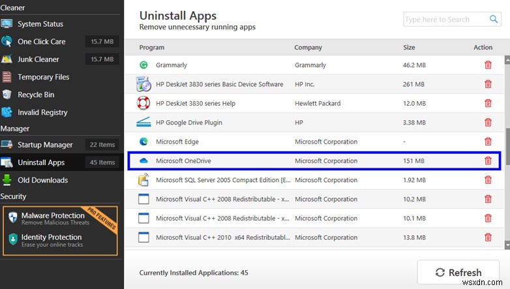Delete HP DeskJet 3830 Basic Device Software

point(488,84)
